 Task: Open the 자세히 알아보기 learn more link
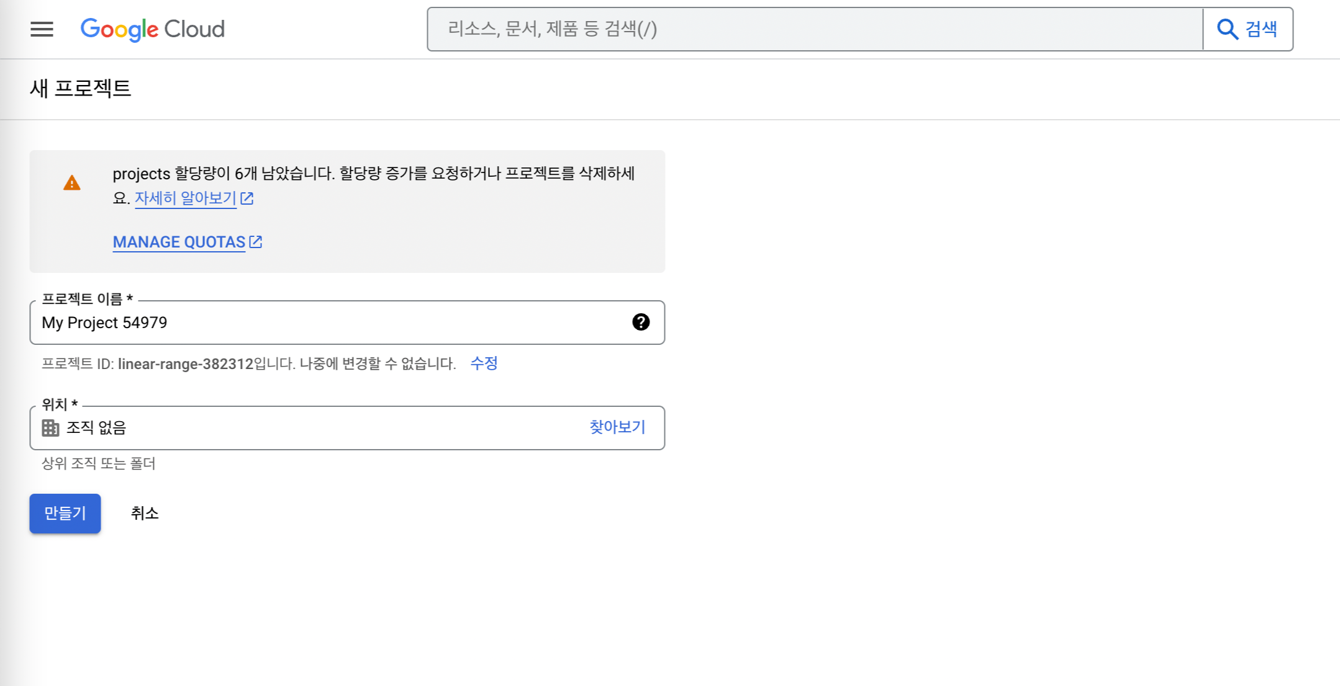tap(186, 198)
